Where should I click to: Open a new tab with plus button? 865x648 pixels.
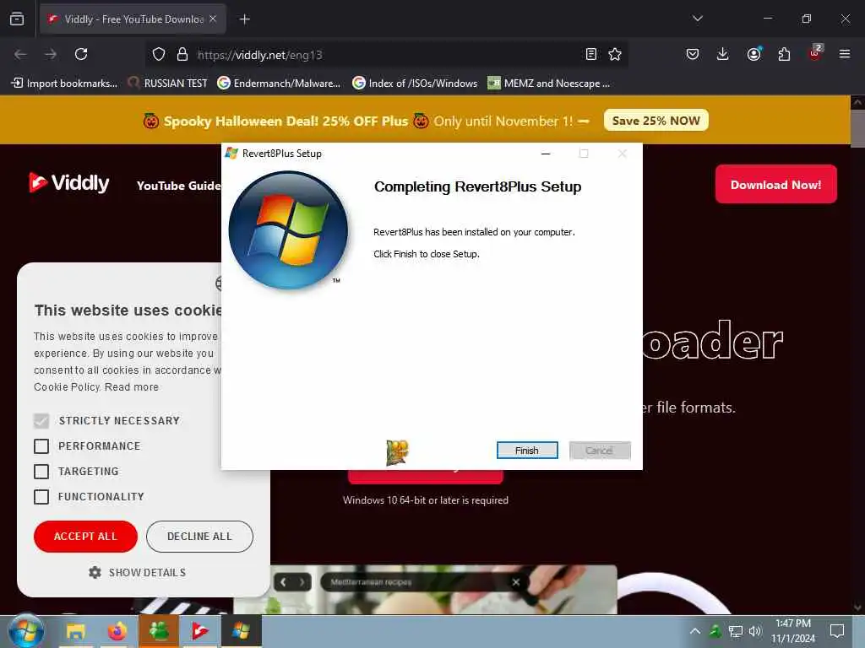[x=245, y=19]
